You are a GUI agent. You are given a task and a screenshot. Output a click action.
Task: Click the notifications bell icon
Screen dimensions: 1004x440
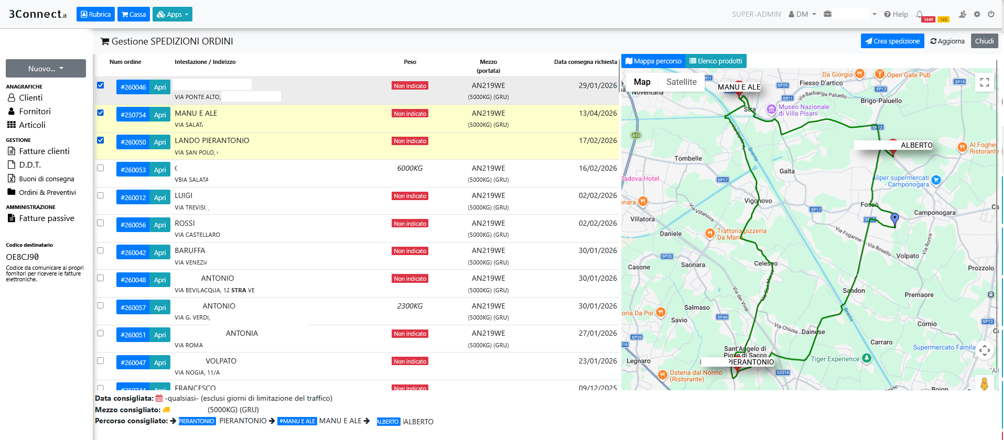[919, 14]
